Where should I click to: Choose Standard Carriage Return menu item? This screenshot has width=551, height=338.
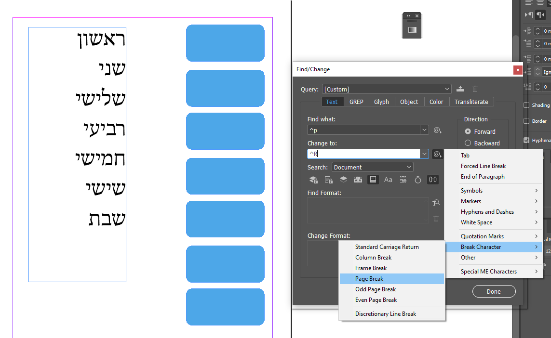coord(392,247)
